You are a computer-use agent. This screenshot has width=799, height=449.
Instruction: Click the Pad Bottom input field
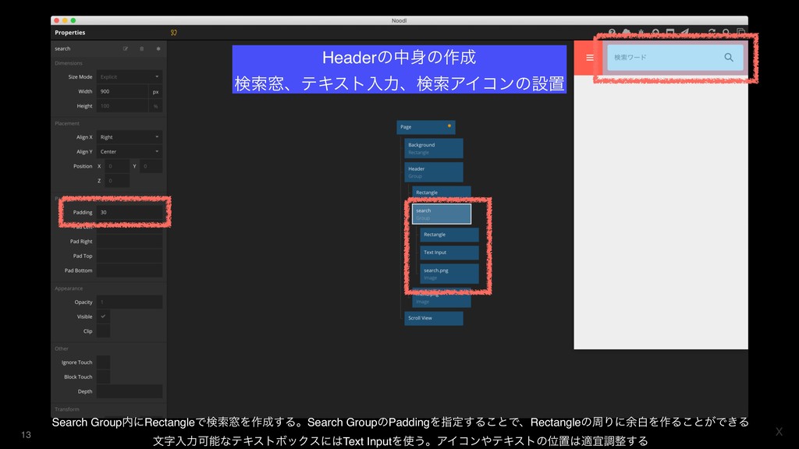130,270
